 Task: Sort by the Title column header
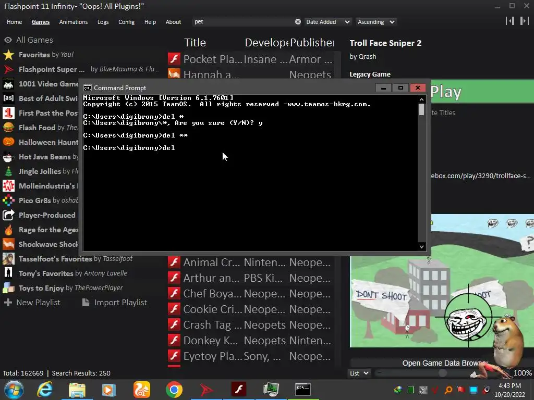point(195,43)
